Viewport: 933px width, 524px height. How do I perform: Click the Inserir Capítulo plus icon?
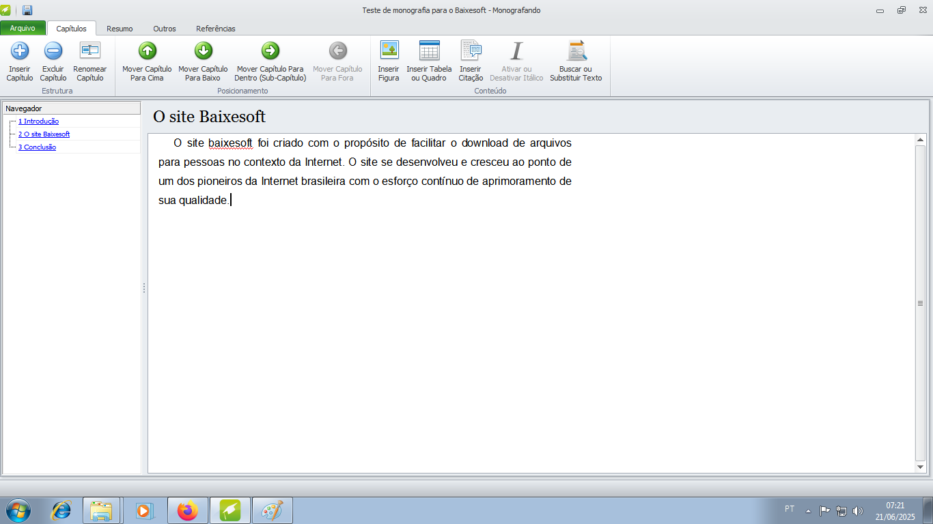click(x=20, y=50)
